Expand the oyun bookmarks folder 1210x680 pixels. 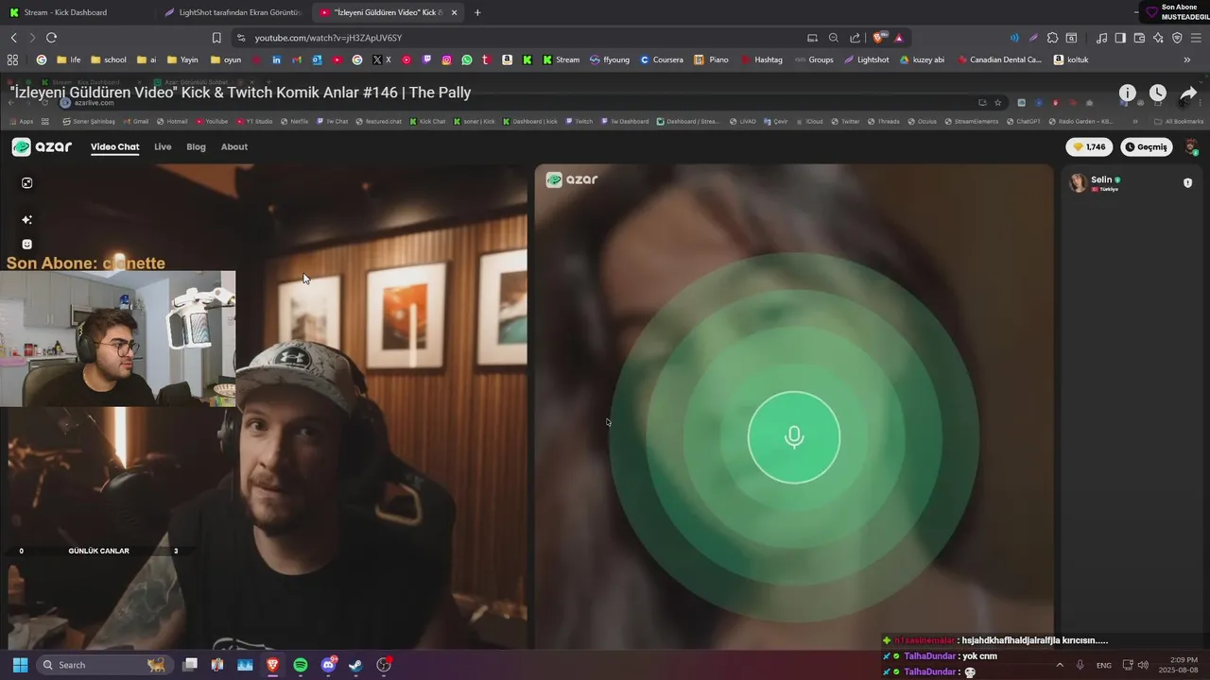pos(225,59)
